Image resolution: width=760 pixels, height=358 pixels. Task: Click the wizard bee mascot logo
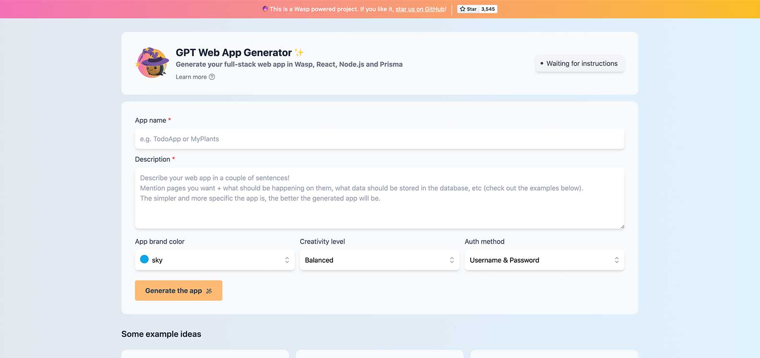click(x=153, y=63)
